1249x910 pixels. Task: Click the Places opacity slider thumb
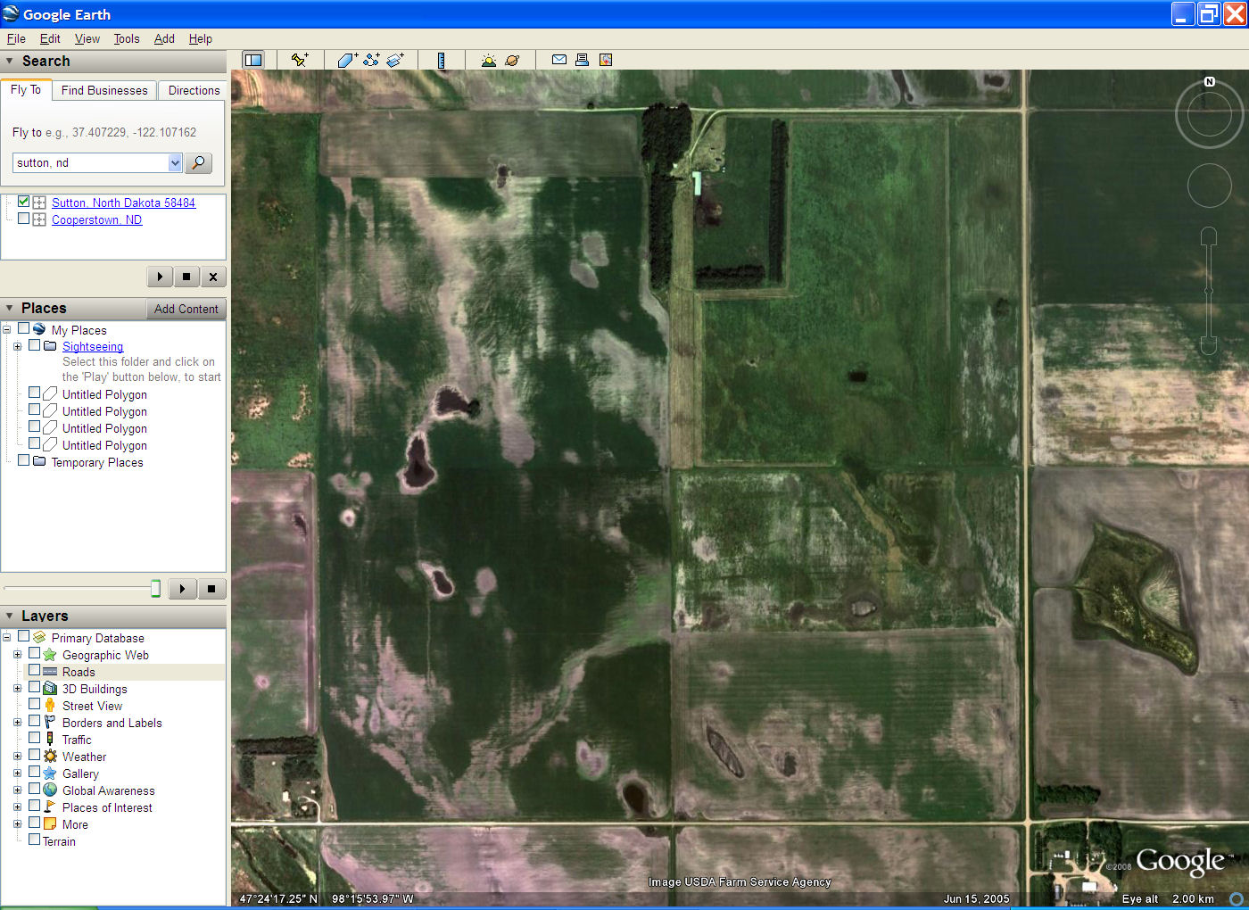click(155, 588)
